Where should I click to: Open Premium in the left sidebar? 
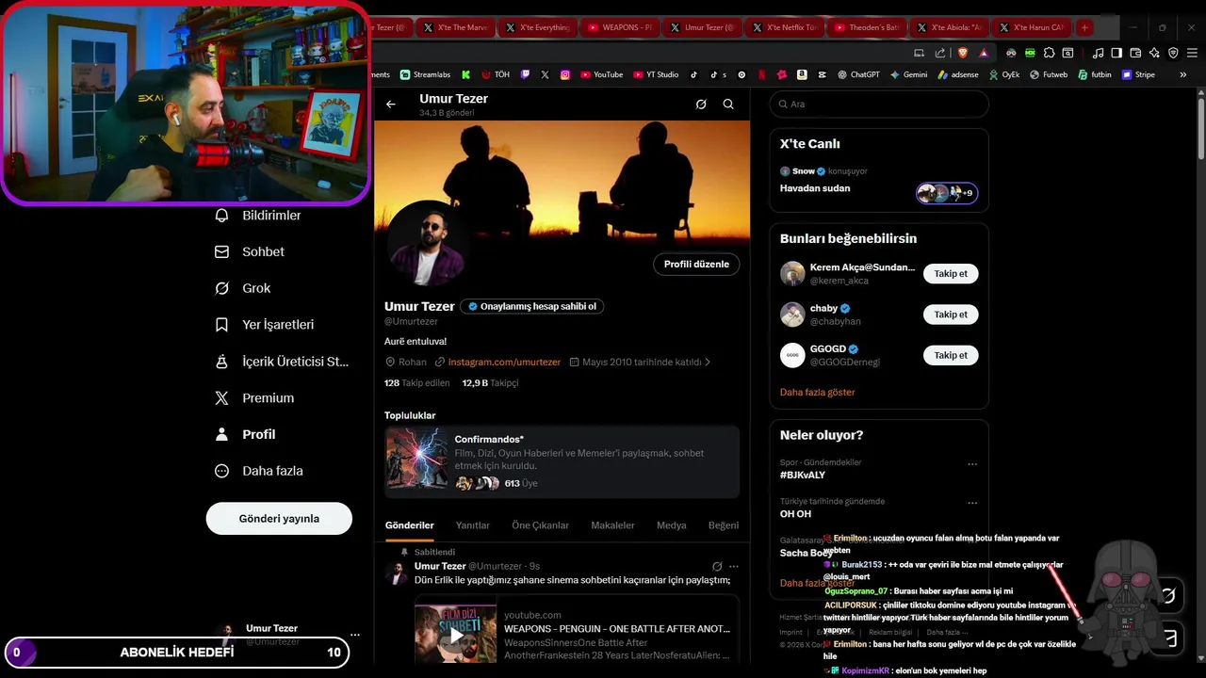click(x=254, y=398)
